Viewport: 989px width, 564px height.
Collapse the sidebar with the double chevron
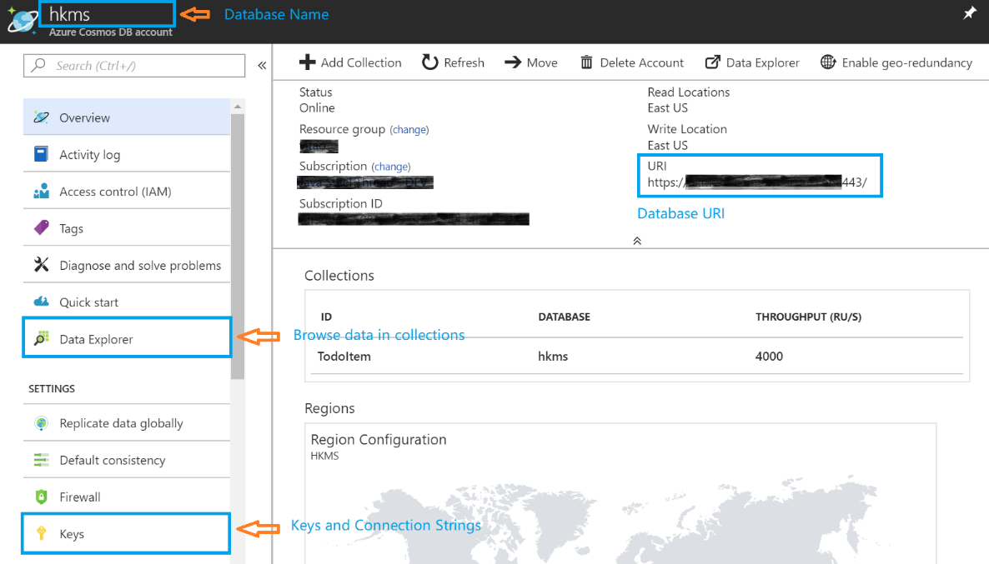pos(262,66)
